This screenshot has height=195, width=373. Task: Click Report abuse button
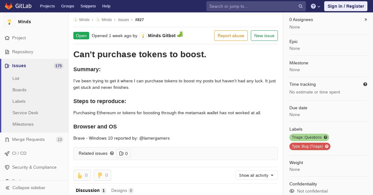point(231,36)
